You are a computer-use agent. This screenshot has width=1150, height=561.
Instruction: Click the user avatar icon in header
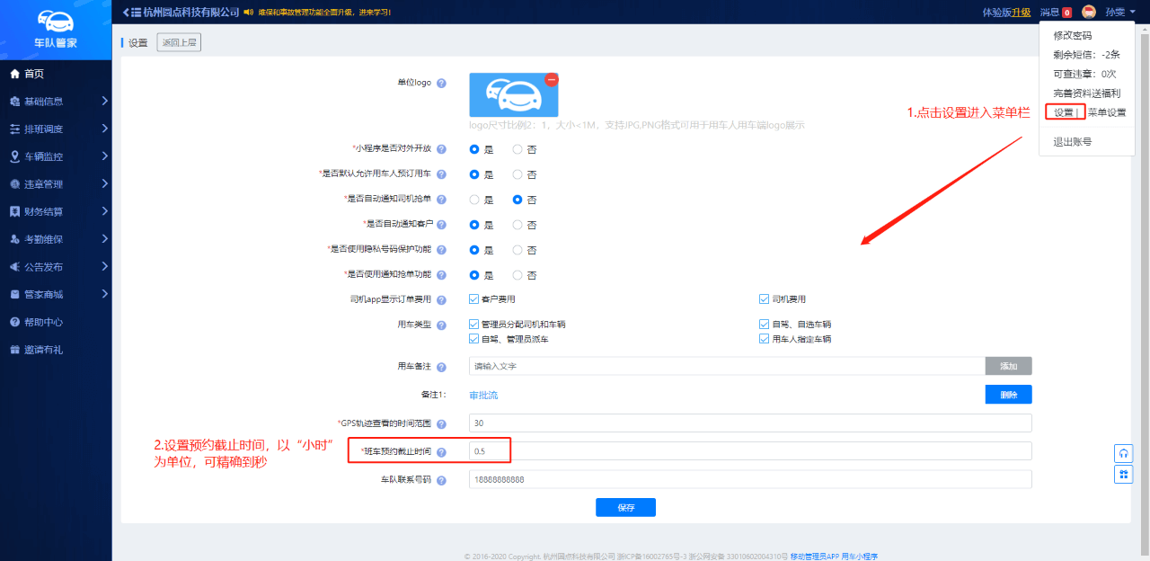click(1089, 12)
